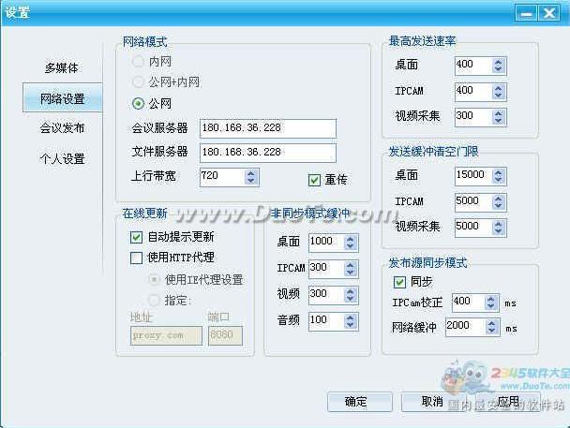The height and width of the screenshot is (428, 570).
Task: Adjust 发送缓冲清空门限 IPCAM spinner
Action: coord(499,202)
